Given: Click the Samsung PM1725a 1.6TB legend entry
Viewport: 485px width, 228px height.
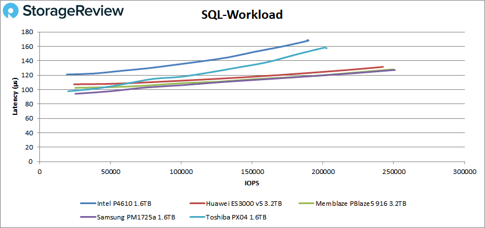Looking at the screenshot, I should tap(127, 217).
